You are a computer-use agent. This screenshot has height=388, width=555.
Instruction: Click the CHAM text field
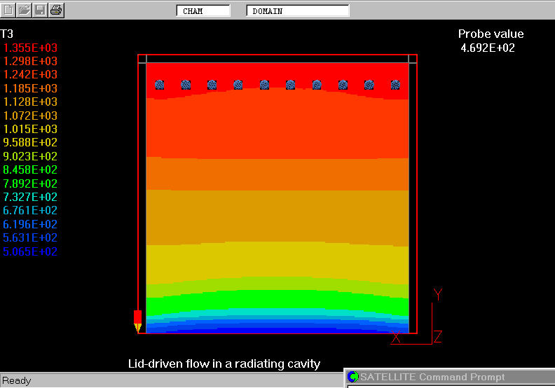pos(203,11)
